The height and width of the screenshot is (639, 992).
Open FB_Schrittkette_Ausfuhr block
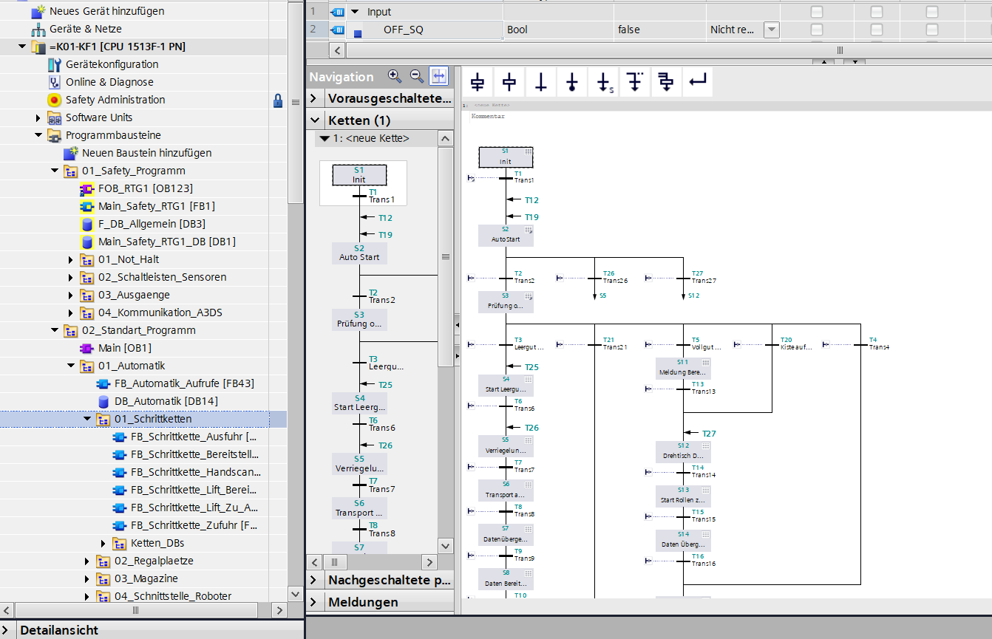194,437
